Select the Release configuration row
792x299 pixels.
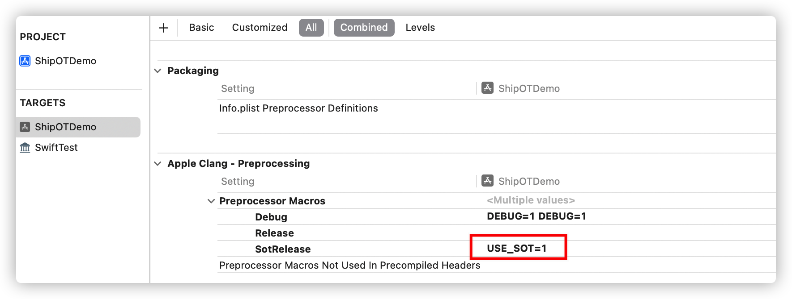497,233
